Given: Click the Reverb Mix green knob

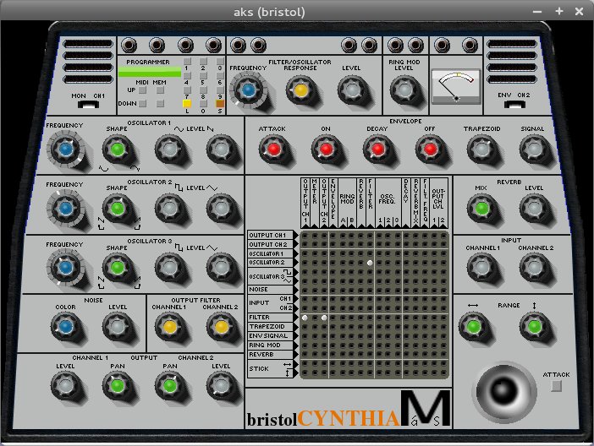Looking at the screenshot, I should [x=481, y=209].
